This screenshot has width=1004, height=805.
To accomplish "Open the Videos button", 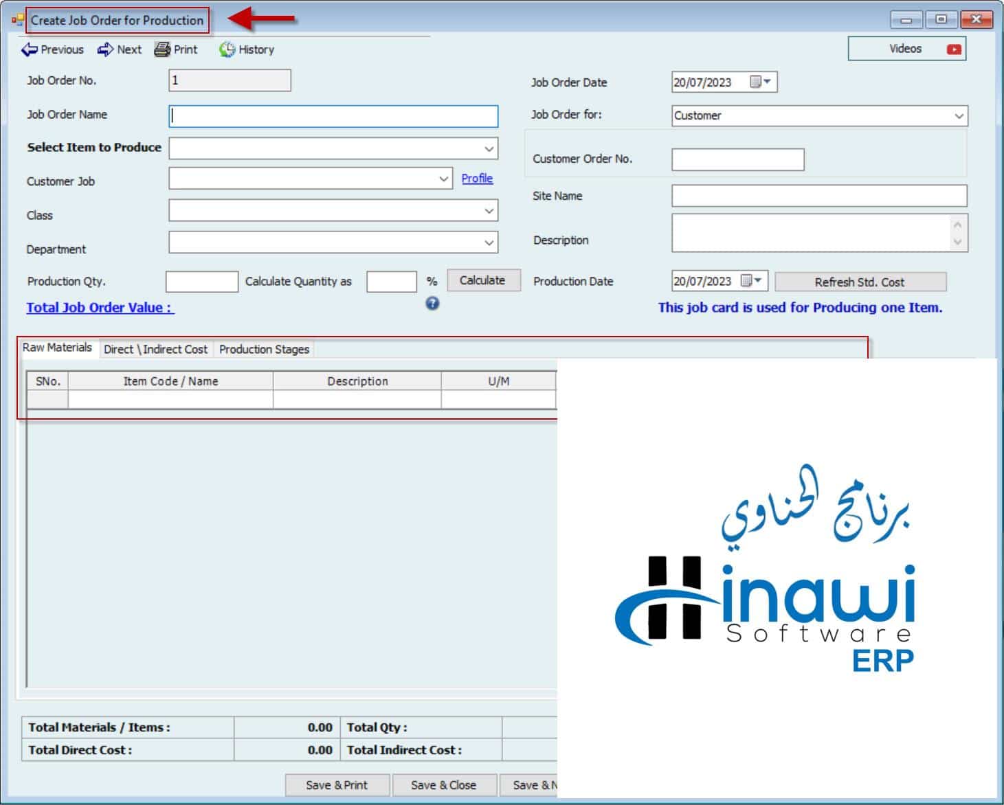I will [906, 49].
